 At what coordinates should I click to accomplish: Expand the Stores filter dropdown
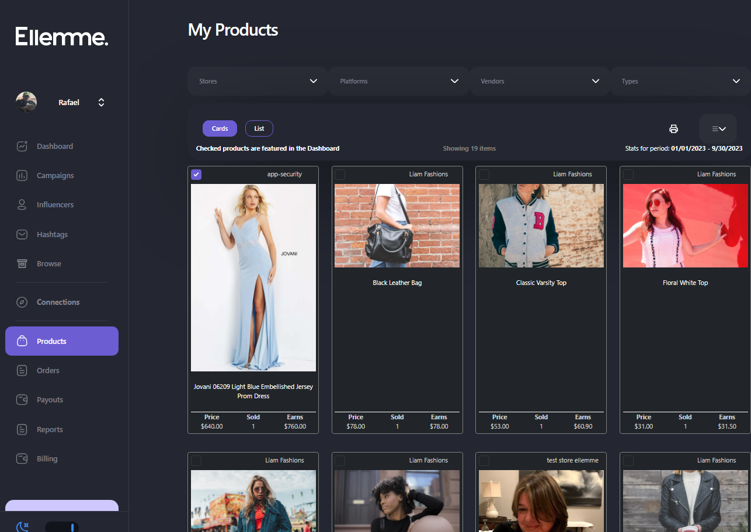[x=258, y=81]
